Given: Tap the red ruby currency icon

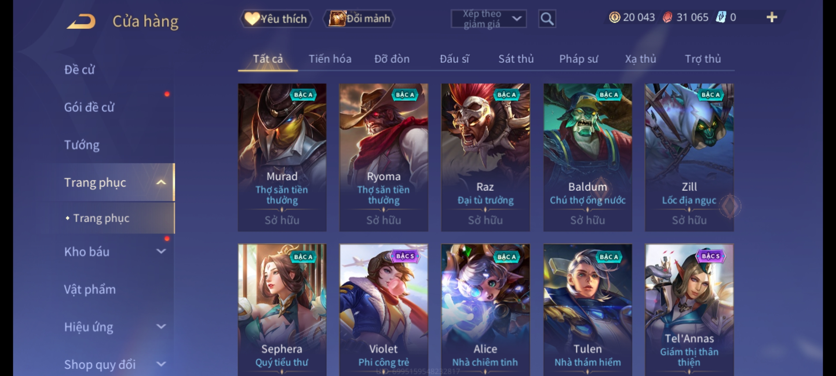Looking at the screenshot, I should 667,17.
